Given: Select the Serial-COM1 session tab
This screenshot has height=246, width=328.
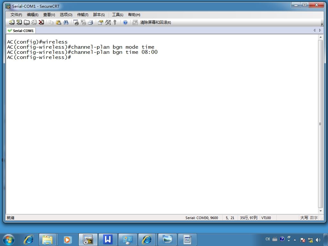Looking at the screenshot, I should pos(21,31).
